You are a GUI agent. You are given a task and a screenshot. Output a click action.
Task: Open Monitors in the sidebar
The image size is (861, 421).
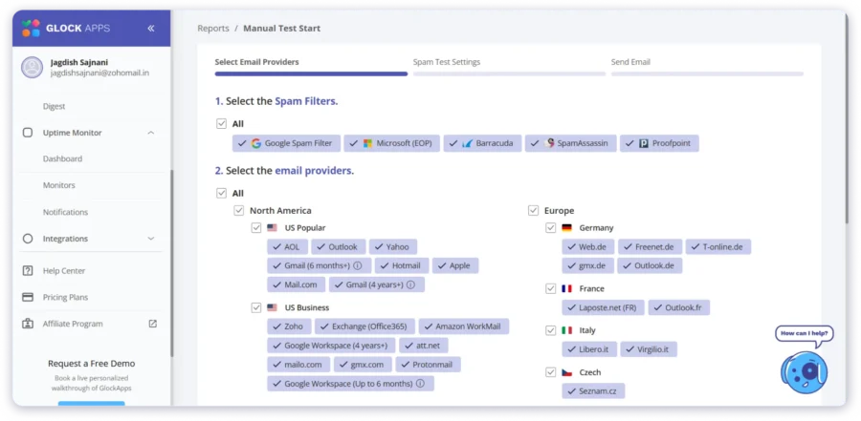point(58,185)
